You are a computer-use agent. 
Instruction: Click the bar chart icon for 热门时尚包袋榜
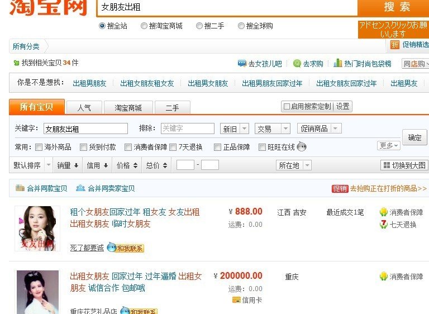click(x=338, y=63)
